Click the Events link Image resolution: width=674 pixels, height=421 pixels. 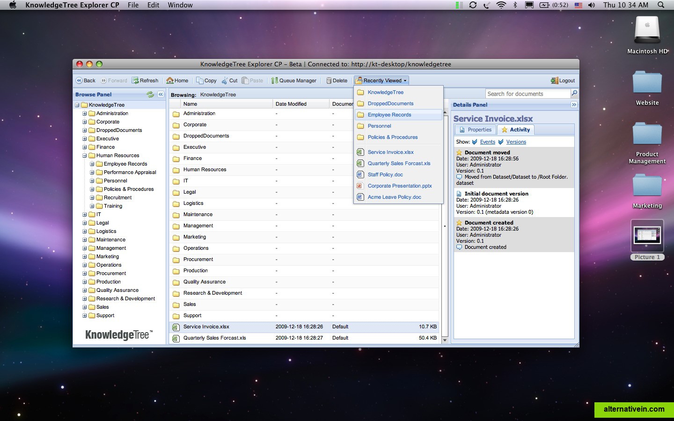tap(487, 142)
